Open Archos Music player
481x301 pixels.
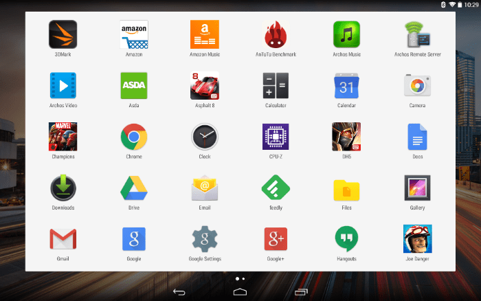[x=346, y=34]
